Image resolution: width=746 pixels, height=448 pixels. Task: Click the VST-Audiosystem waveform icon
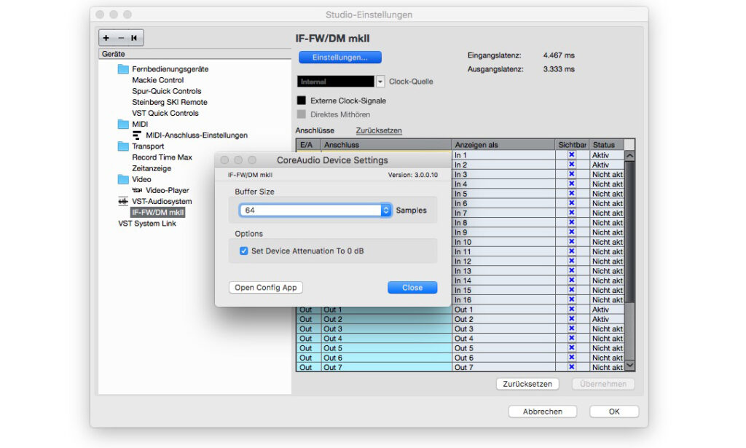click(123, 201)
